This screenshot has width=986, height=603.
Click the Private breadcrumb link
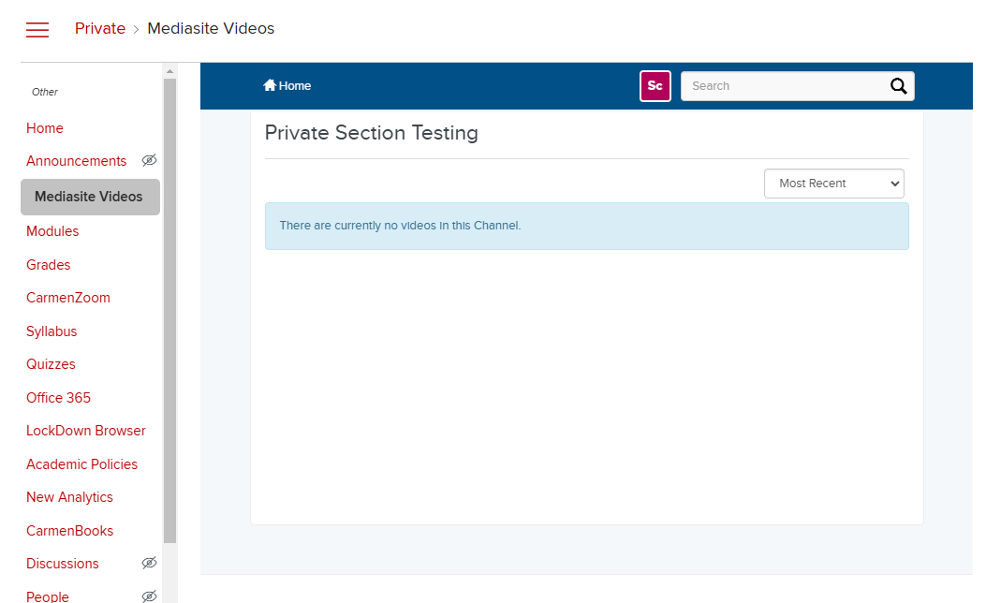[99, 28]
